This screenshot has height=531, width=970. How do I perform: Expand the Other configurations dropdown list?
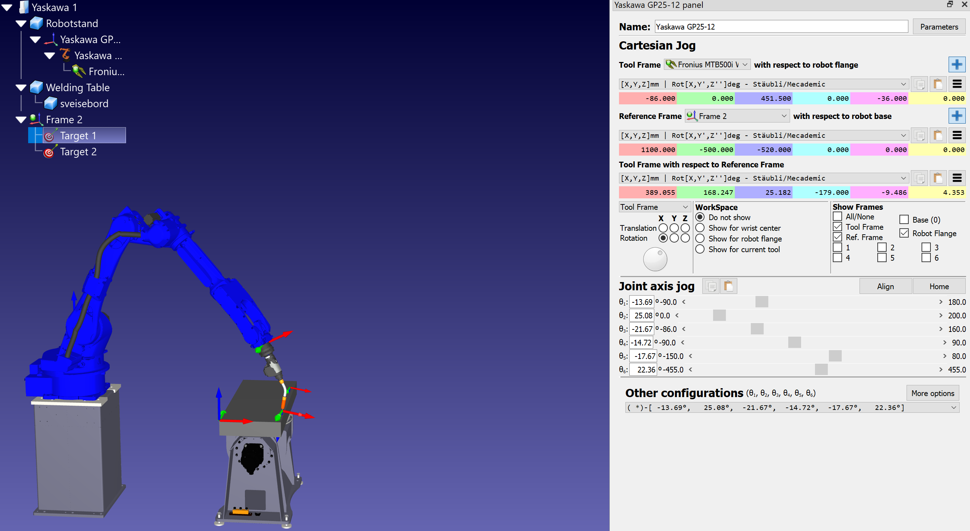[954, 408]
